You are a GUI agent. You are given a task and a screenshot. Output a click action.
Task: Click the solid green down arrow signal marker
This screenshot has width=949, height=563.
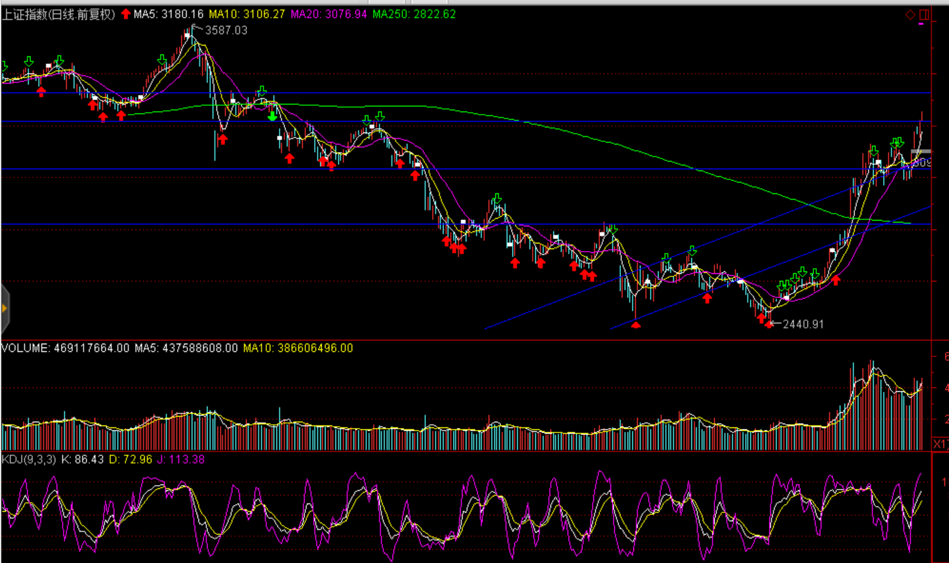[x=272, y=116]
